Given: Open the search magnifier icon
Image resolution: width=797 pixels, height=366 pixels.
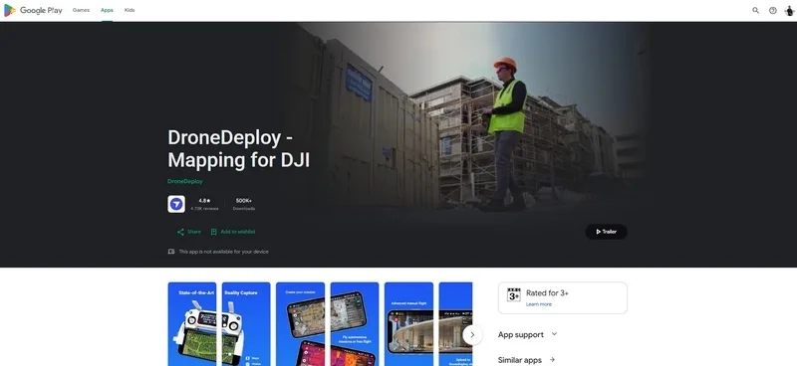Looking at the screenshot, I should (x=755, y=10).
